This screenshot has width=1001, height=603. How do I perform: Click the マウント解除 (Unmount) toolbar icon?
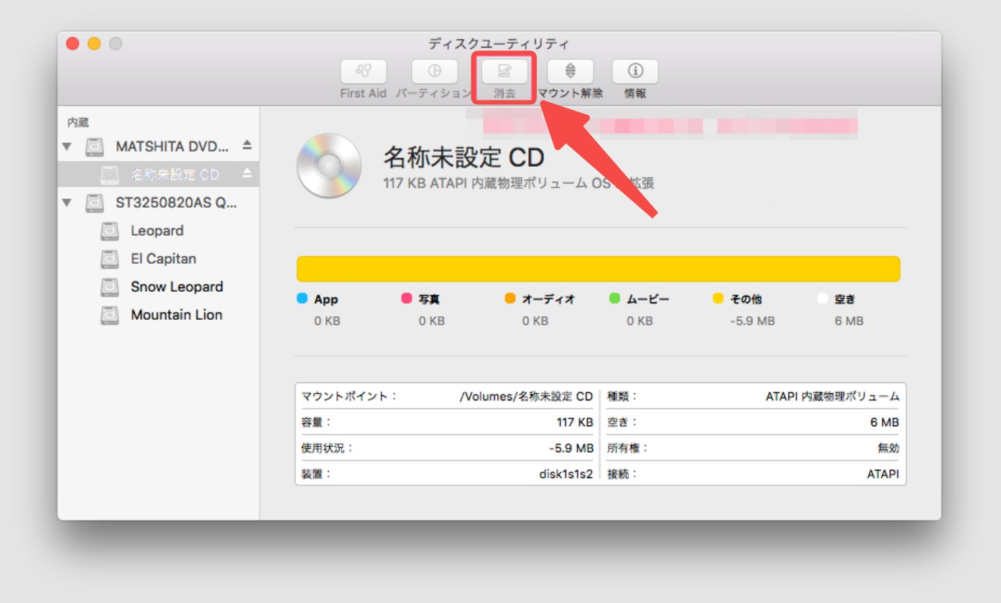coord(570,71)
